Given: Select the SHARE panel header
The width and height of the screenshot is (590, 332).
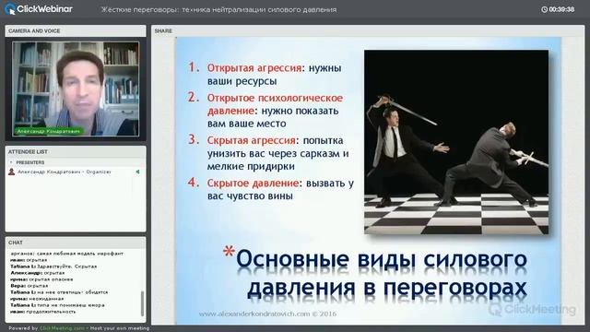Looking at the screenshot, I should tap(368, 30).
